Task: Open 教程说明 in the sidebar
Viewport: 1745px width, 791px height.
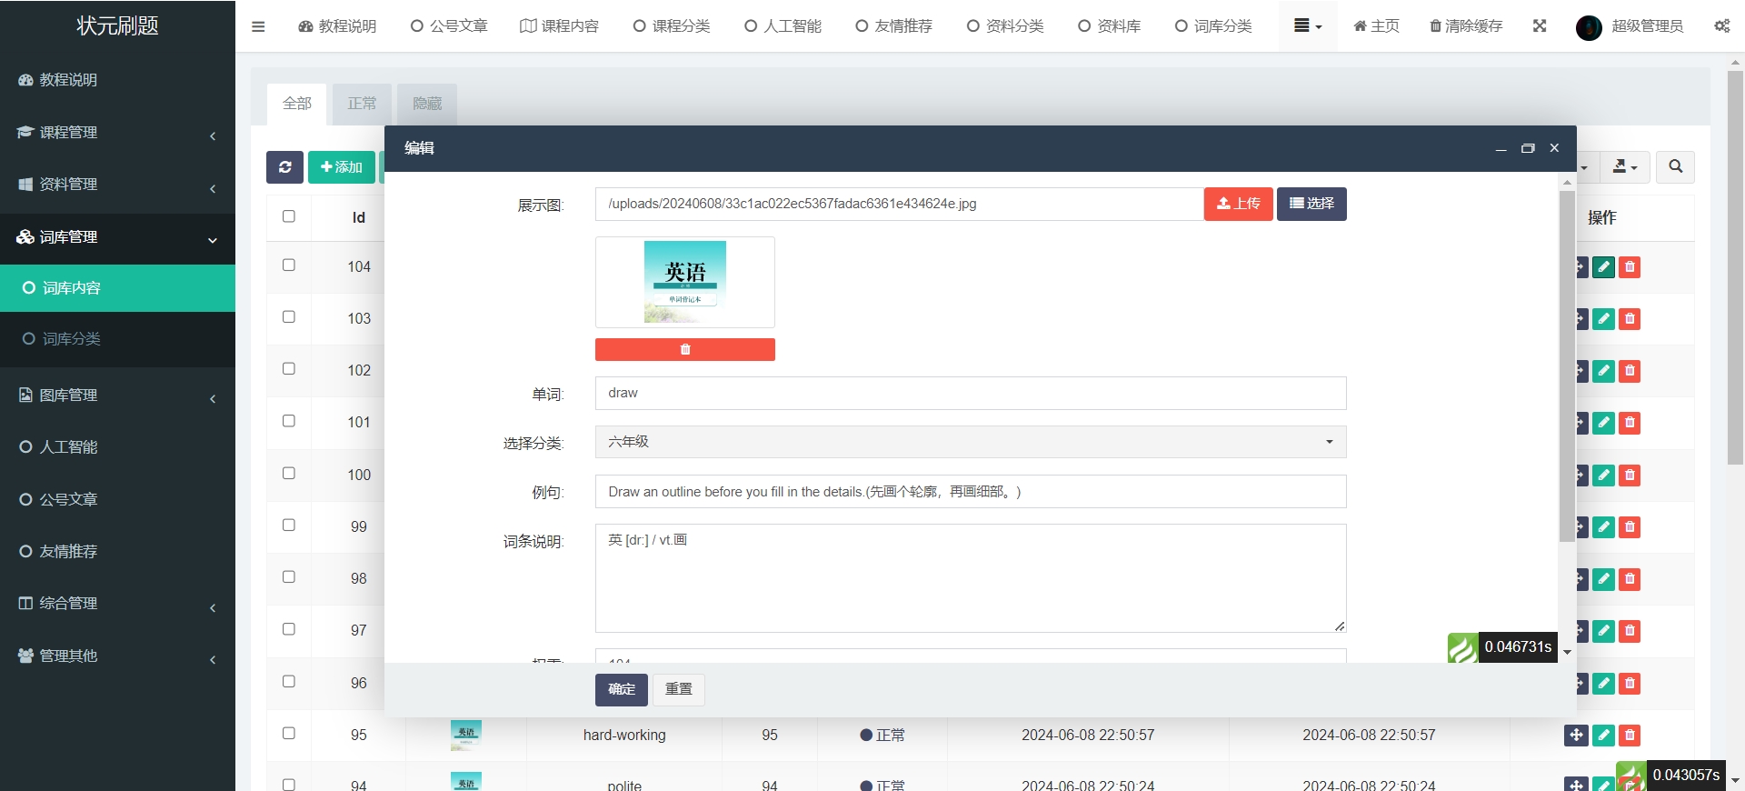Action: (x=117, y=80)
